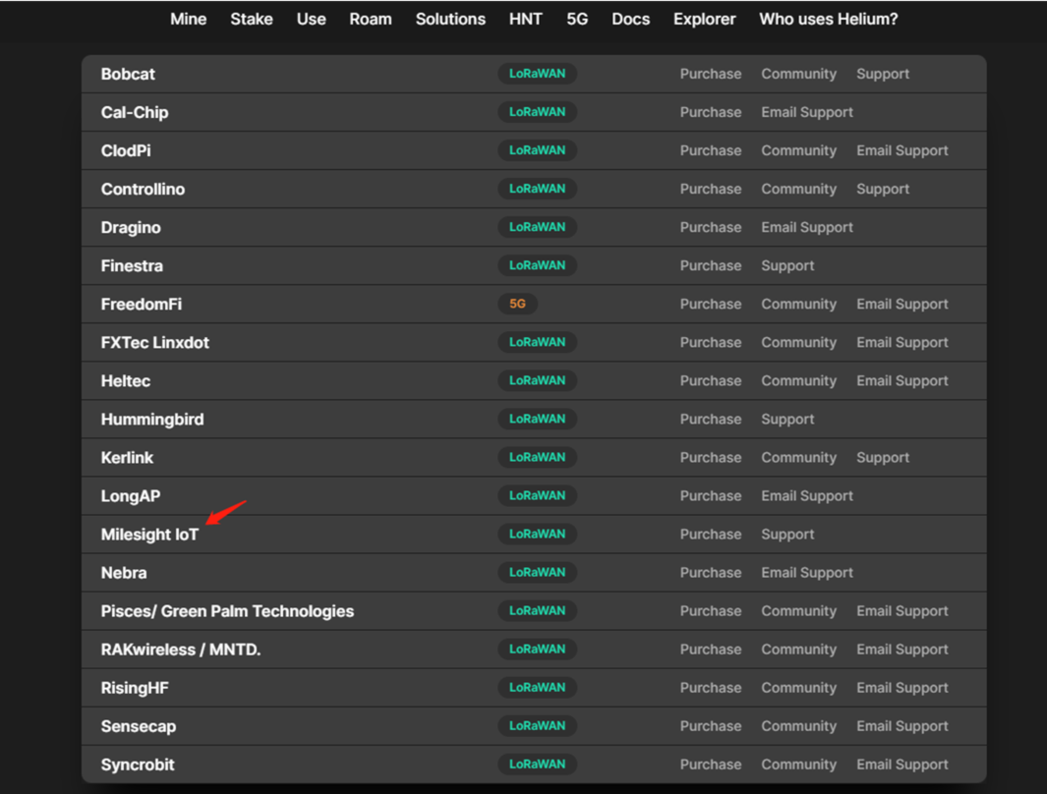The width and height of the screenshot is (1047, 794).
Task: Open Support link for Bobcat
Action: point(883,74)
